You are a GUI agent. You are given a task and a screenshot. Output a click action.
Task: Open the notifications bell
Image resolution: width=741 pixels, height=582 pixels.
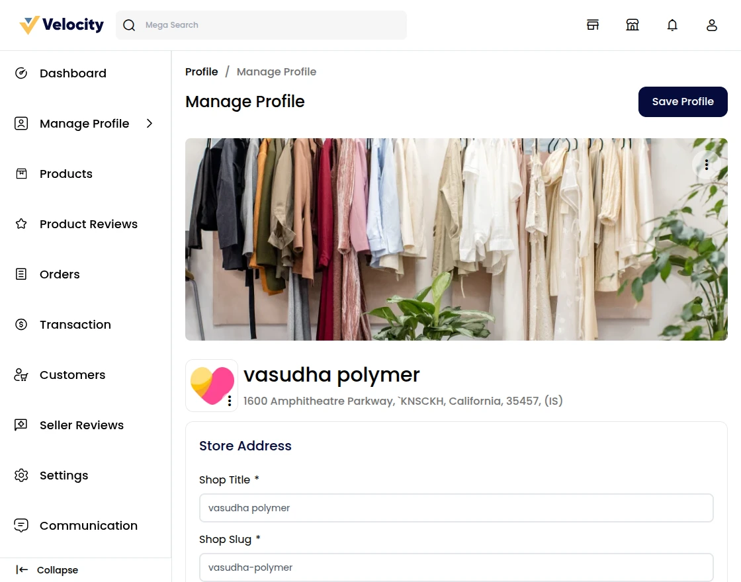[x=672, y=24]
